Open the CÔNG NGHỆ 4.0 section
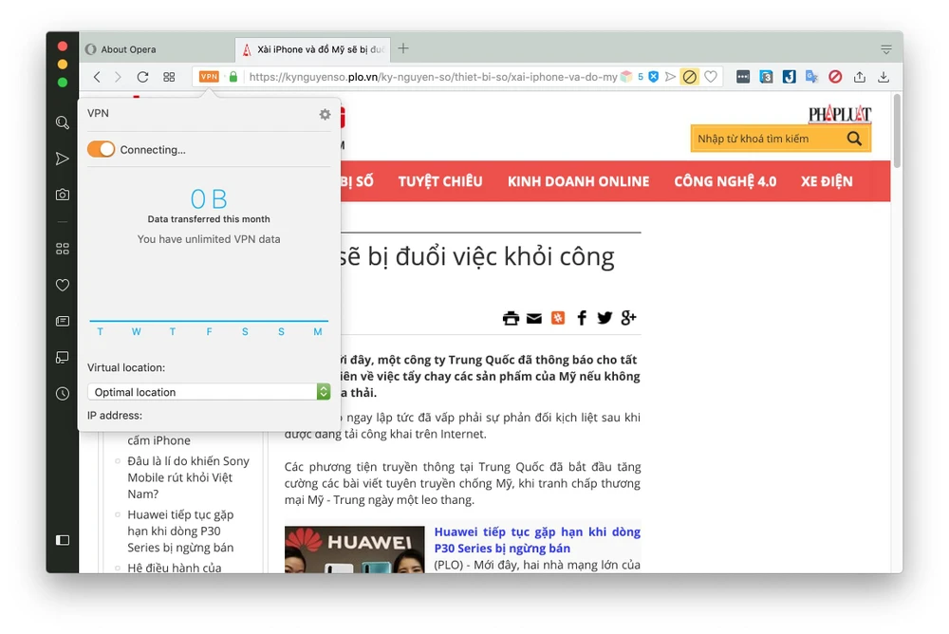Image resolution: width=949 pixels, height=634 pixels. click(x=725, y=181)
